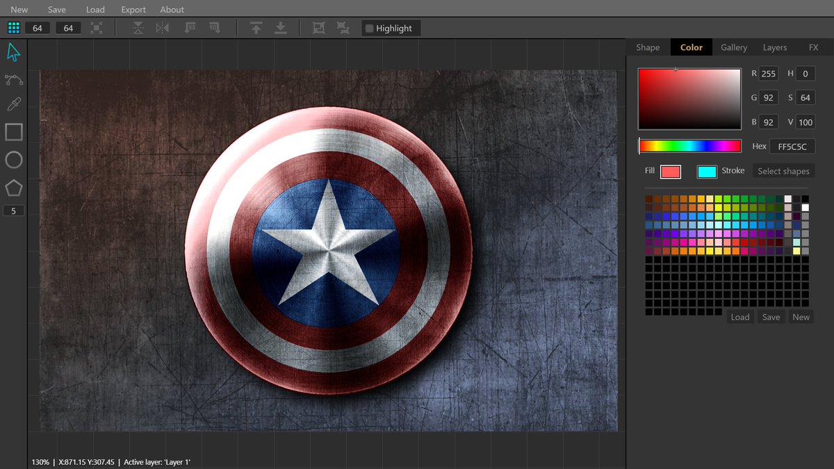Switch to the Color tab
The width and height of the screenshot is (834, 469).
[x=692, y=47]
